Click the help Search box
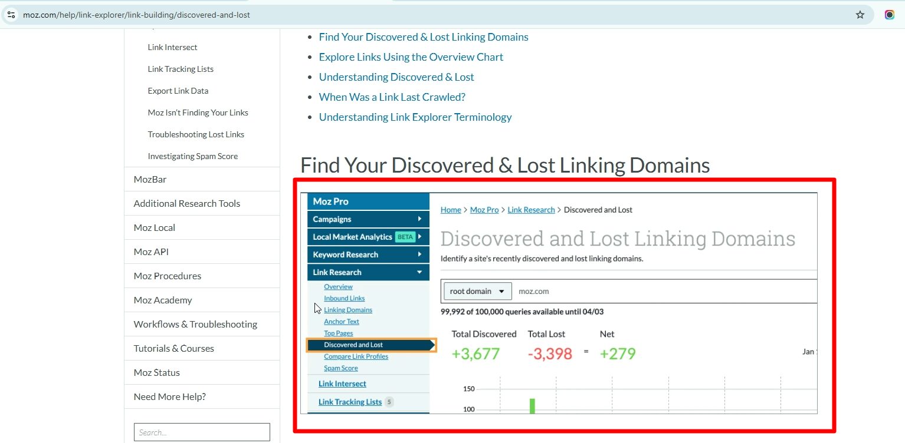This screenshot has width=905, height=443. pos(202,432)
